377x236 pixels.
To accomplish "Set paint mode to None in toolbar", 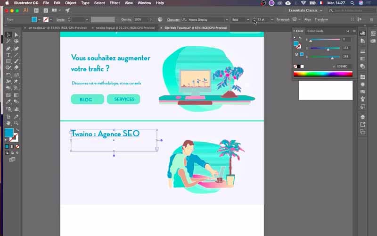I will point(17,146).
